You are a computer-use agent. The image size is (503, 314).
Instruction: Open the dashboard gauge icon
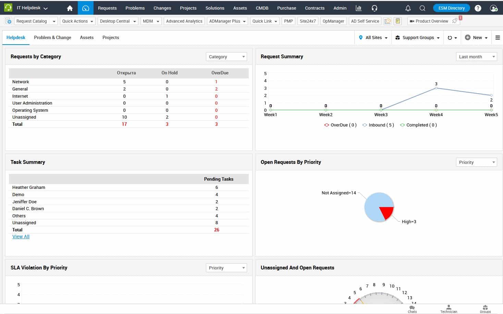click(x=86, y=8)
